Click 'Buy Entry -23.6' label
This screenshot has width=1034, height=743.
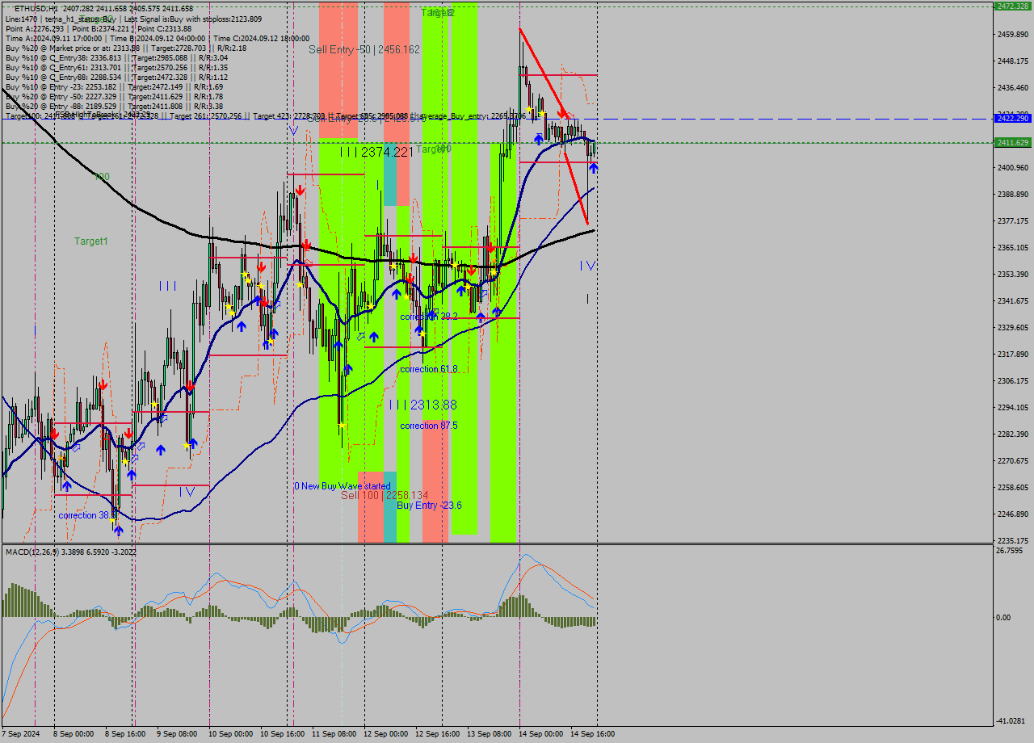coord(429,506)
